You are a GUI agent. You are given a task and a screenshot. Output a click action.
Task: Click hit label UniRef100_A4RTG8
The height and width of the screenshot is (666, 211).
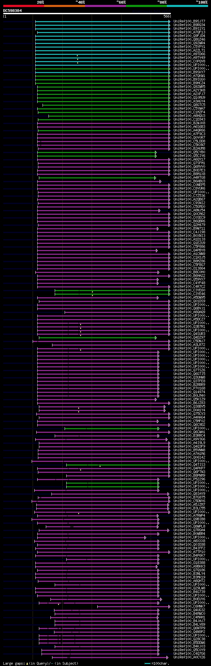189,178
